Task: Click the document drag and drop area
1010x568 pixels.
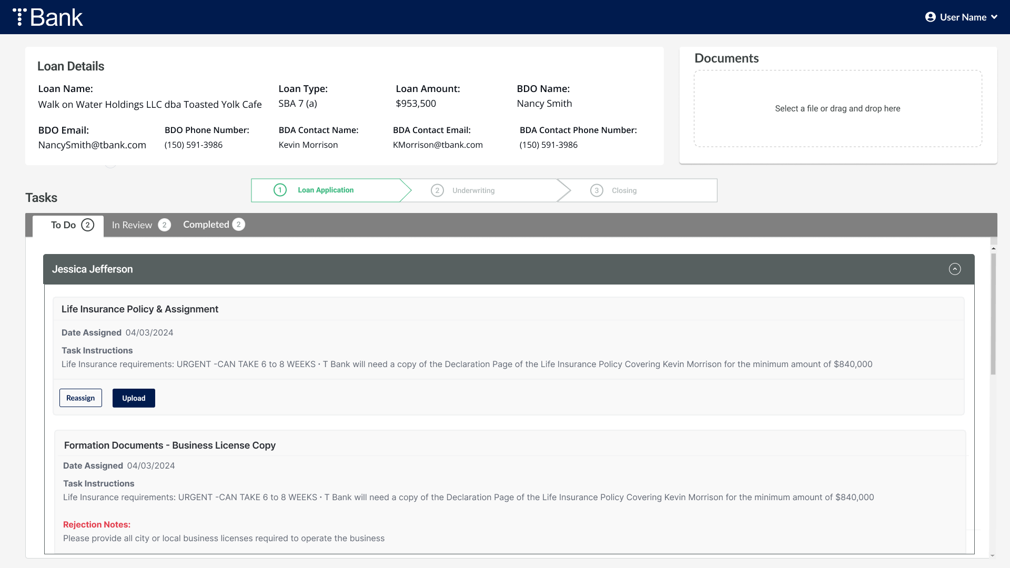Action: coord(837,109)
